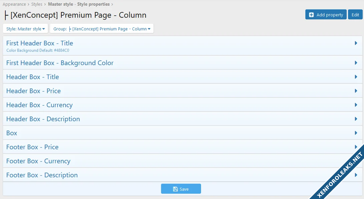Viewport: 364px width, 199px height.
Task: Expand First Header Box - Title section
Action: pos(40,43)
